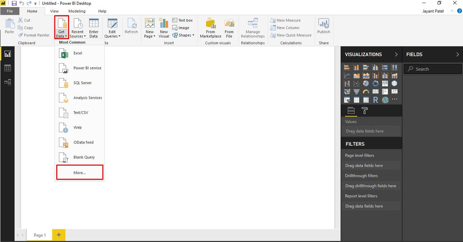463x242 pixels.
Task: Open the Help ribbon tab
Action: (102, 11)
